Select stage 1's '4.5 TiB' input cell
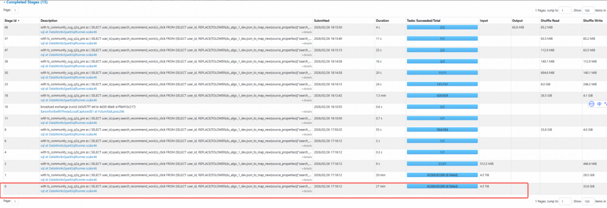607x208 pixels. pyautogui.click(x=485, y=175)
